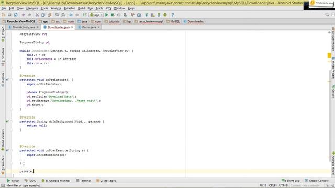Click the Back navigation arrow icon
The width and height of the screenshot is (335, 188).
[x=71, y=15]
